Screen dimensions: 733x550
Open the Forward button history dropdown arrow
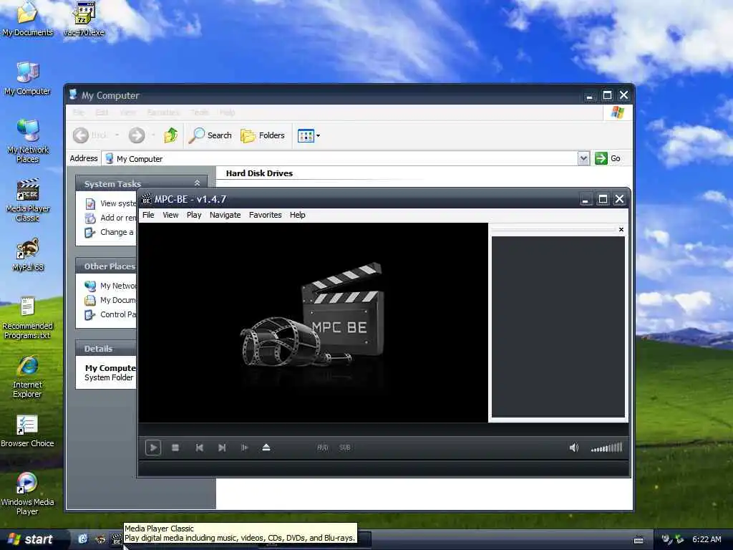[x=153, y=135]
